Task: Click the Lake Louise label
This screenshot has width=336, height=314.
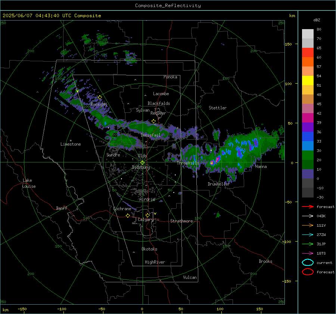Action: tap(29, 183)
